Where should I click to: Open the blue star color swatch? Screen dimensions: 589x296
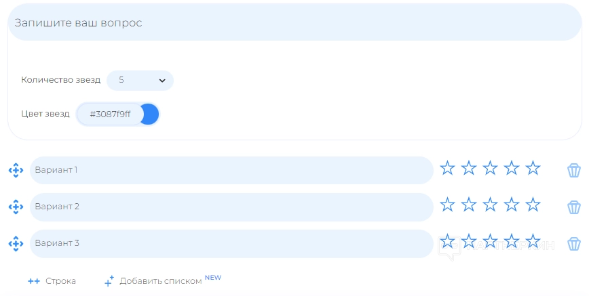pyautogui.click(x=150, y=114)
